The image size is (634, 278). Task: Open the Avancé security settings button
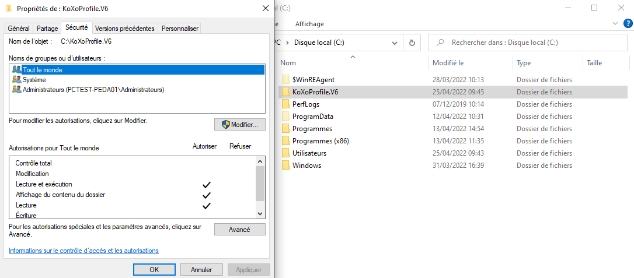click(x=239, y=230)
